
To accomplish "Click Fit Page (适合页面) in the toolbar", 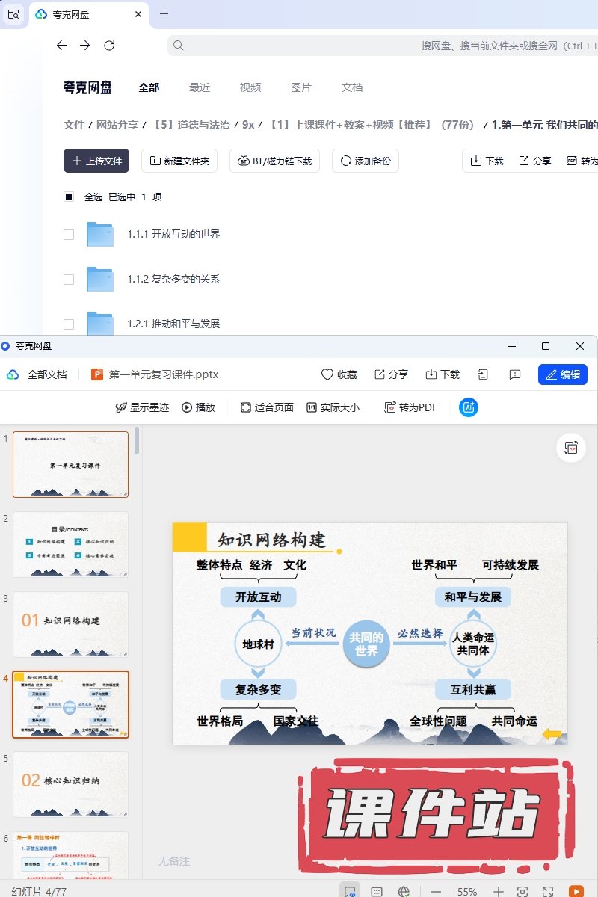I will (267, 407).
